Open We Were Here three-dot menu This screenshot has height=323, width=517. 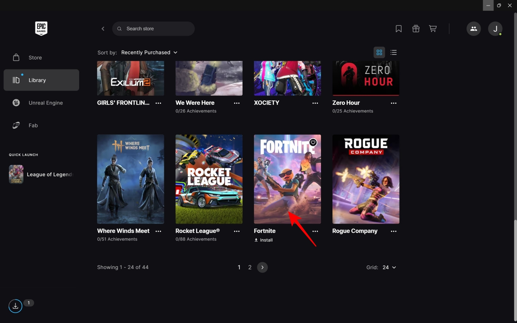tap(237, 103)
